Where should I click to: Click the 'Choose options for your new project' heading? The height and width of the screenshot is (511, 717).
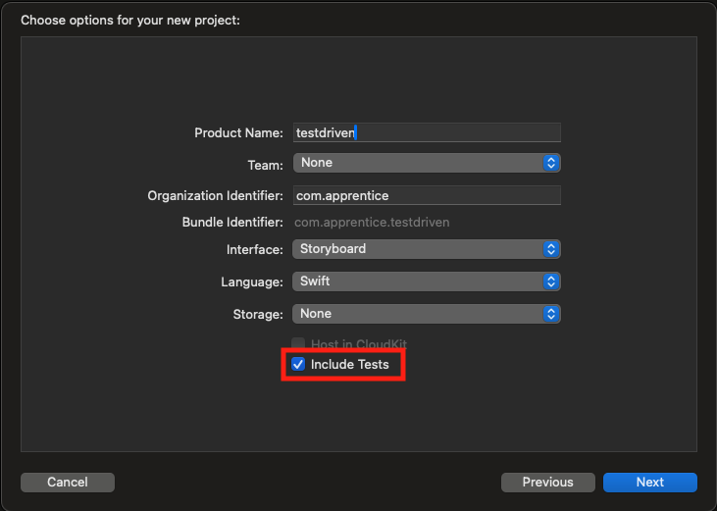click(130, 21)
